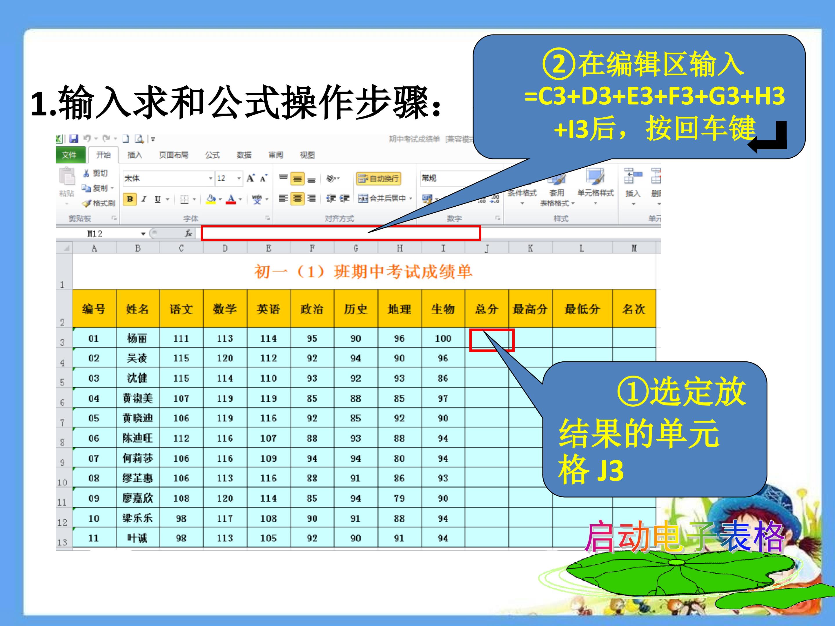
Task: Click the increase indent icon
Action: pyautogui.click(x=344, y=199)
